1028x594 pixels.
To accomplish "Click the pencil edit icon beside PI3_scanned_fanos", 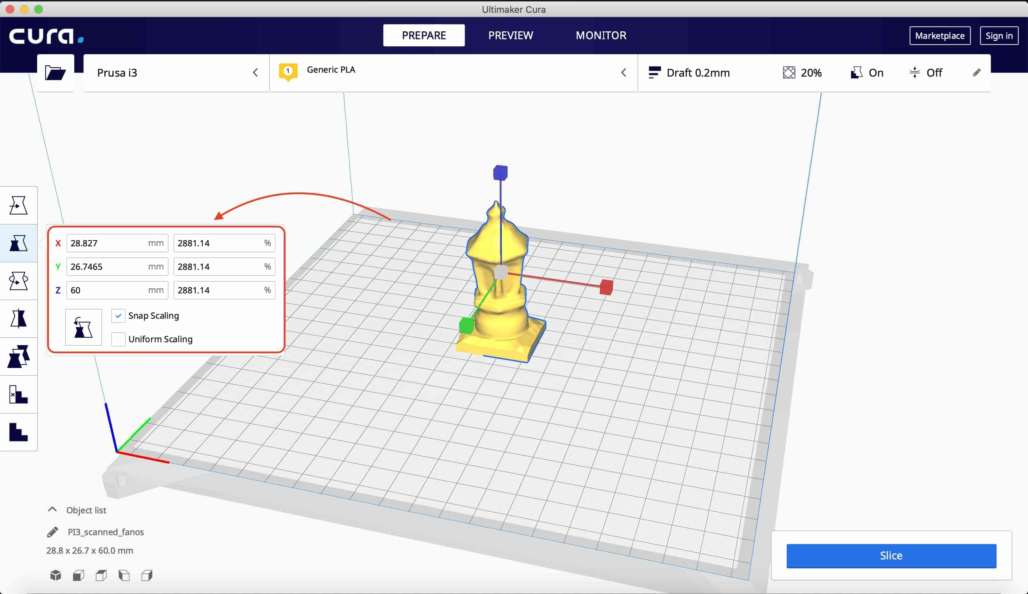I will point(52,532).
